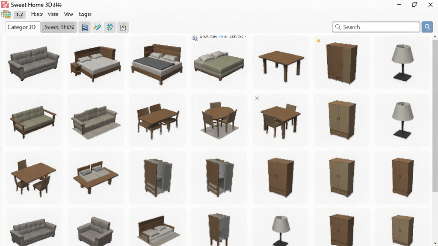The image size is (438, 246).
Task: Click the blue striped image toolbar icon
Action: pyautogui.click(x=85, y=27)
